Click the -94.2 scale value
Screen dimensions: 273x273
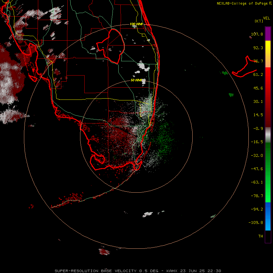[257, 209]
